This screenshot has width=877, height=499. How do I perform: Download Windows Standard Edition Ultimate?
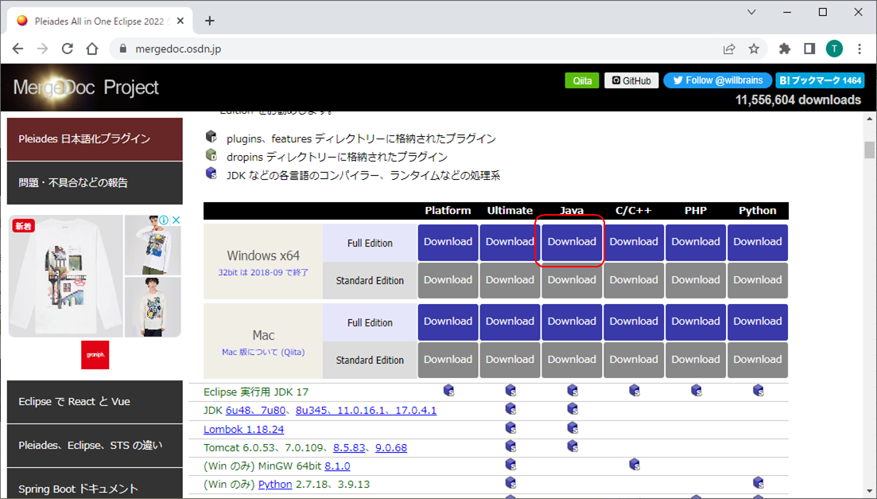pos(510,280)
